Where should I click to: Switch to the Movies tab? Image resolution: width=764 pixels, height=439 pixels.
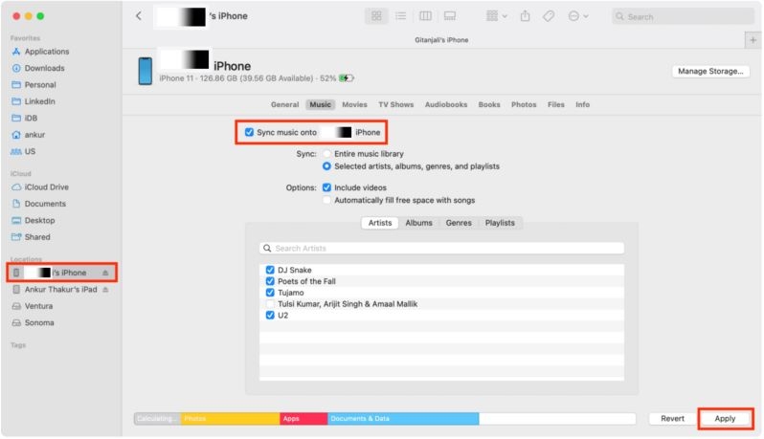point(354,104)
